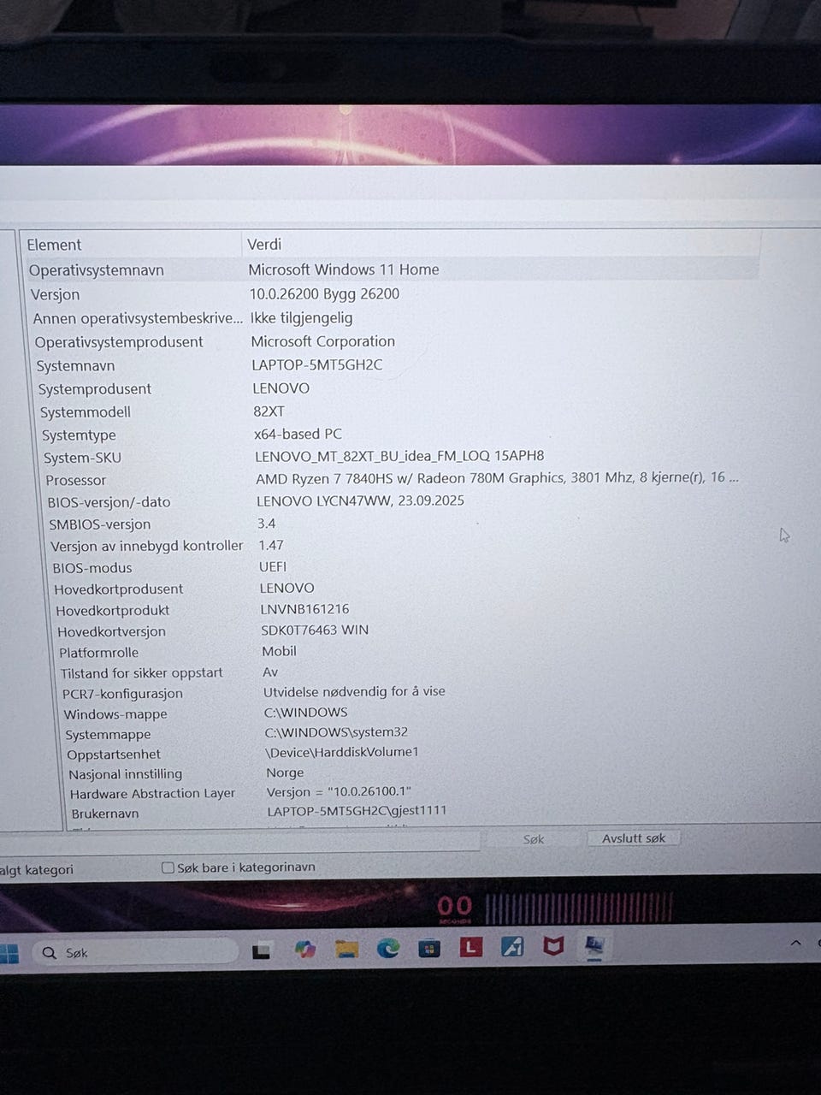Select the BIOS-versjon/-dato row

click(402, 501)
